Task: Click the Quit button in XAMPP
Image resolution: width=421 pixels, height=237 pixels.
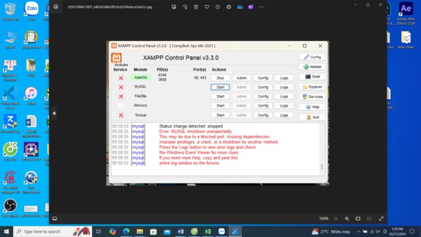Action: click(312, 117)
